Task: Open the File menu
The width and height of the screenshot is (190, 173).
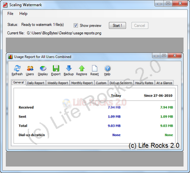Action: 10,14
